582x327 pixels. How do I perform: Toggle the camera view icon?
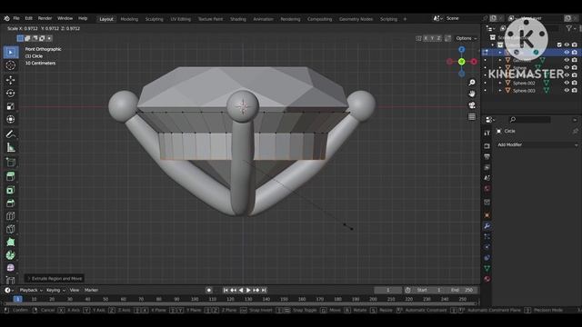pos(472,105)
